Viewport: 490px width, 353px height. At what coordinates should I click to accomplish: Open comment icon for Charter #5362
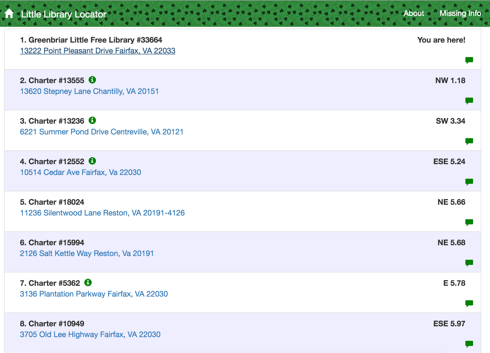point(469,303)
